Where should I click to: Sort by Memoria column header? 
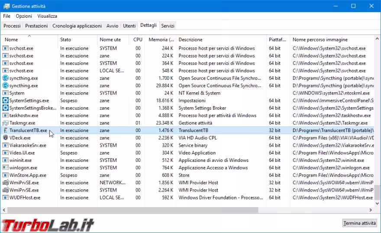161,40
